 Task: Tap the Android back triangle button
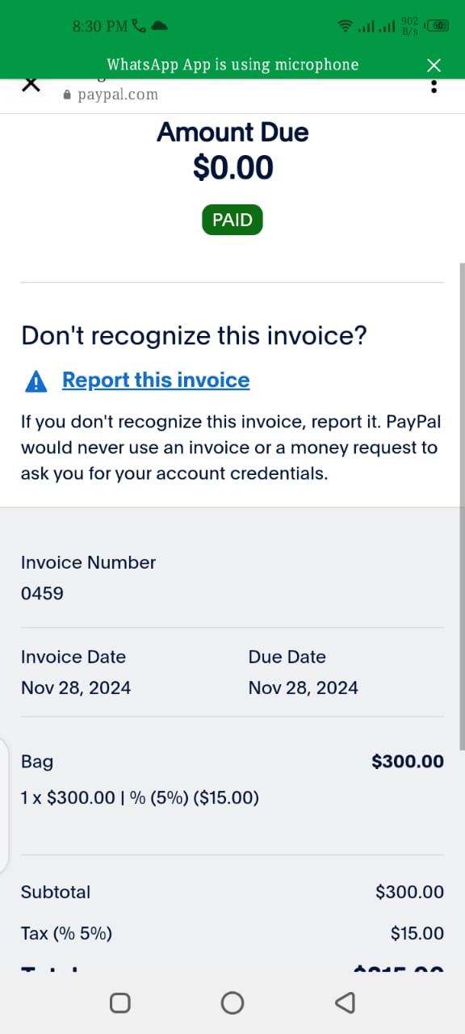click(x=345, y=1002)
